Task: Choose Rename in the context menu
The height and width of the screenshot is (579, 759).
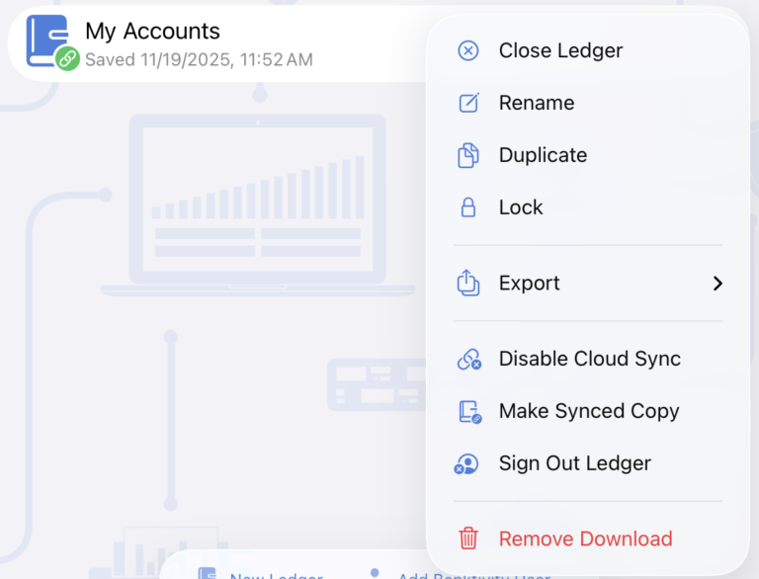Action: [537, 103]
